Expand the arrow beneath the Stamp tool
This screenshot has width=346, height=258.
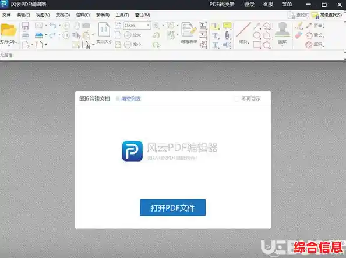coord(283,46)
